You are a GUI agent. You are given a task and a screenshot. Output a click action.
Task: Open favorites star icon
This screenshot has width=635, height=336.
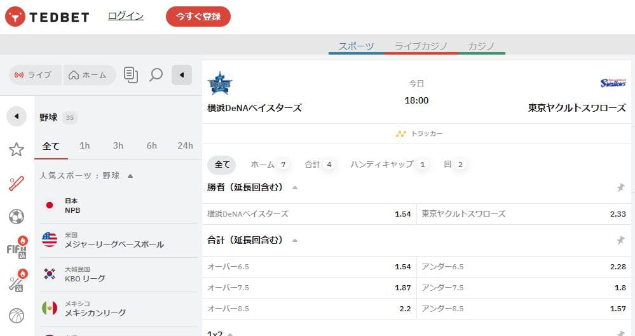(x=17, y=149)
